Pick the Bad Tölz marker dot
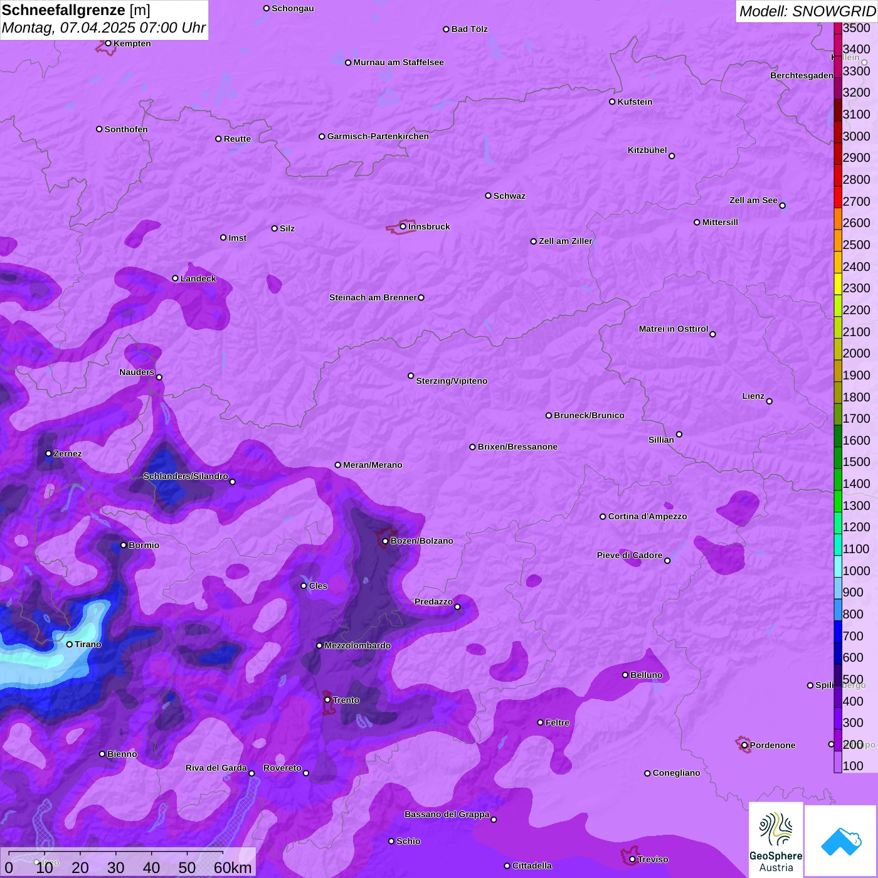878x878 pixels. coord(447,29)
